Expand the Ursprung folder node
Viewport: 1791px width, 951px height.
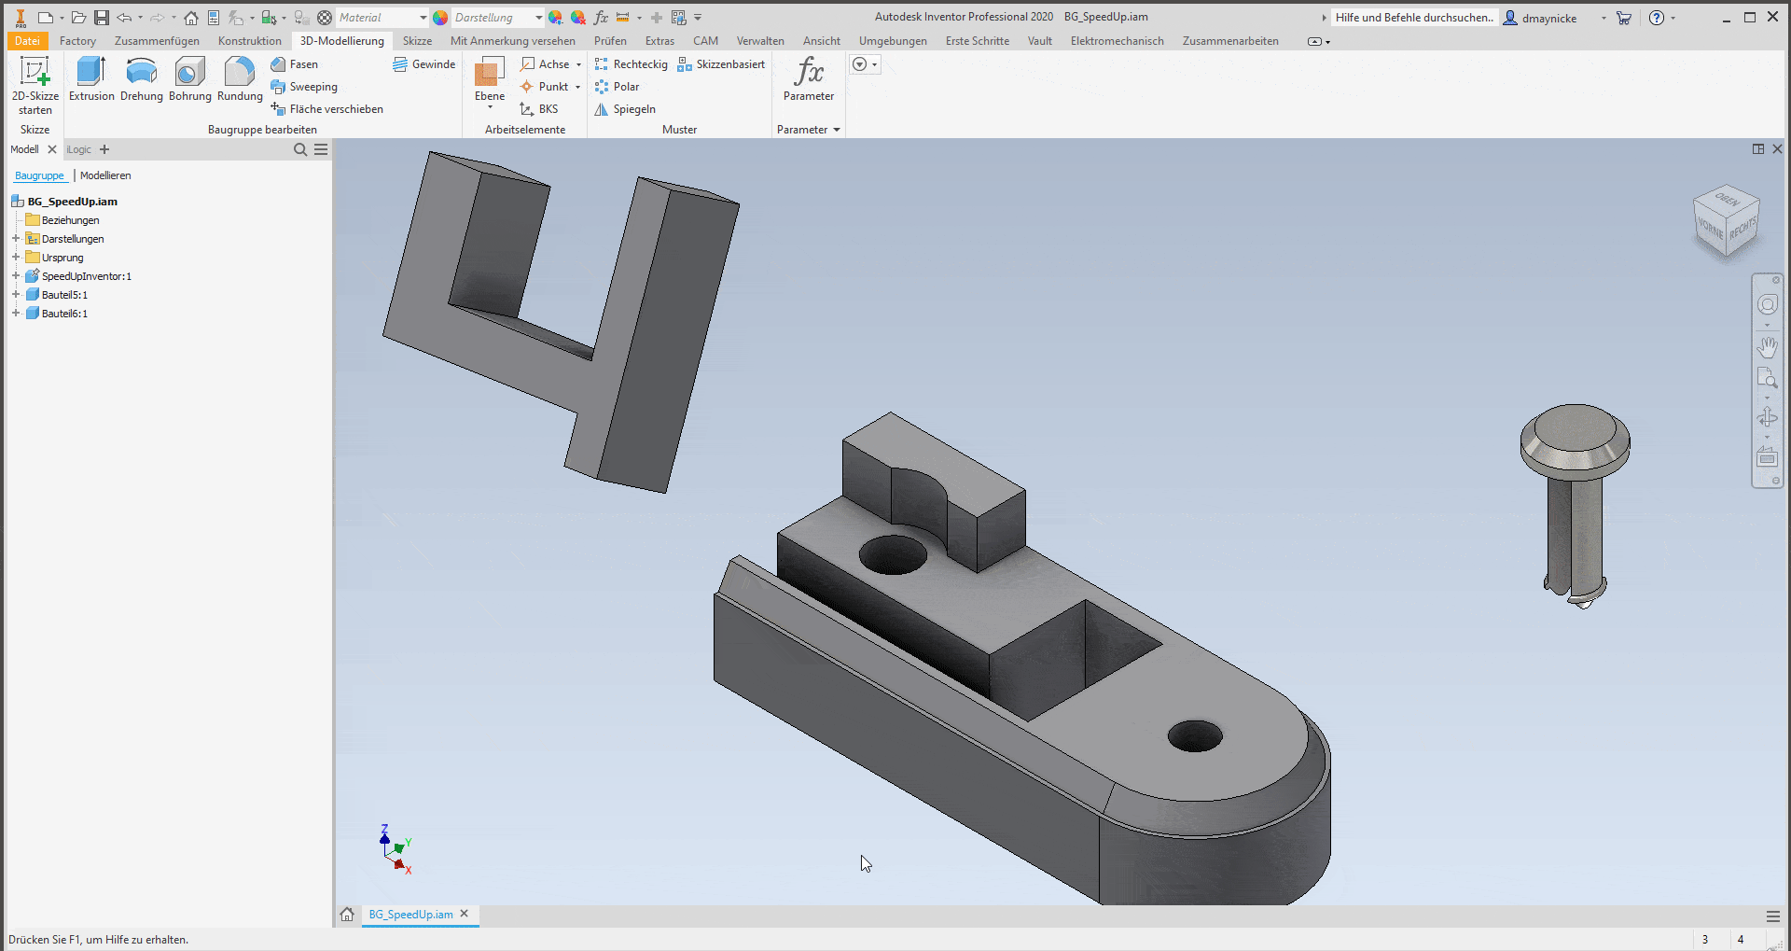click(x=16, y=258)
